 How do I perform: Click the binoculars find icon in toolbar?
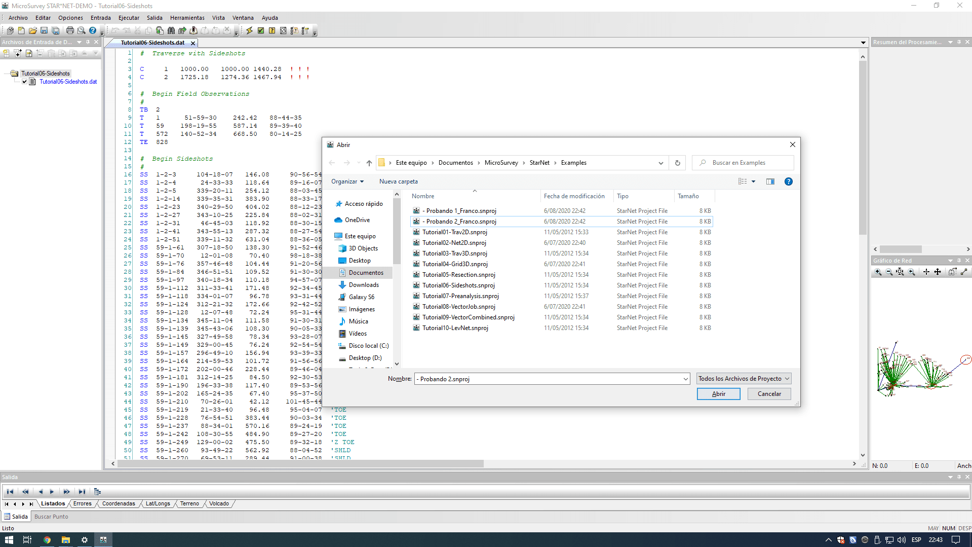(x=171, y=30)
